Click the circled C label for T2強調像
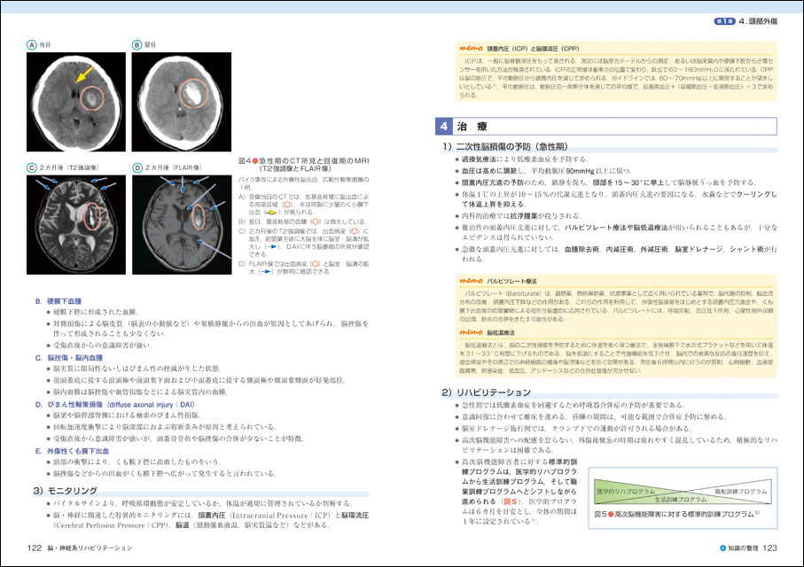 point(32,166)
